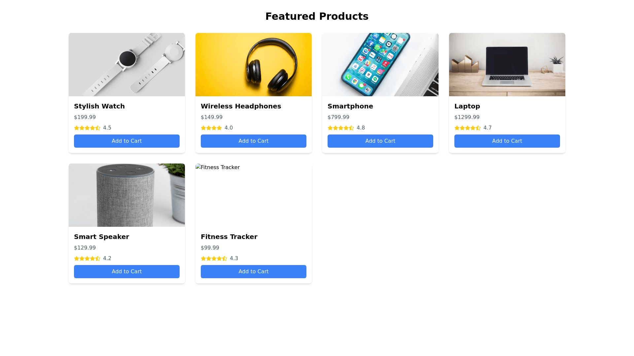The image size is (634, 356).
Task: Add Smart Speaker to cart
Action: coord(127,272)
